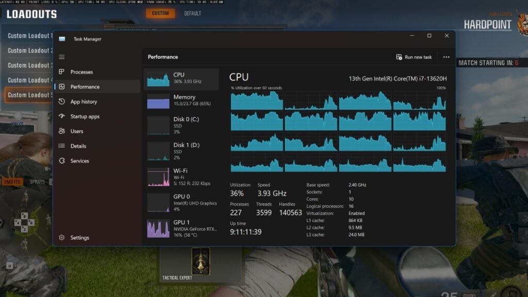Switch to the Default loadouts tab

tap(193, 14)
